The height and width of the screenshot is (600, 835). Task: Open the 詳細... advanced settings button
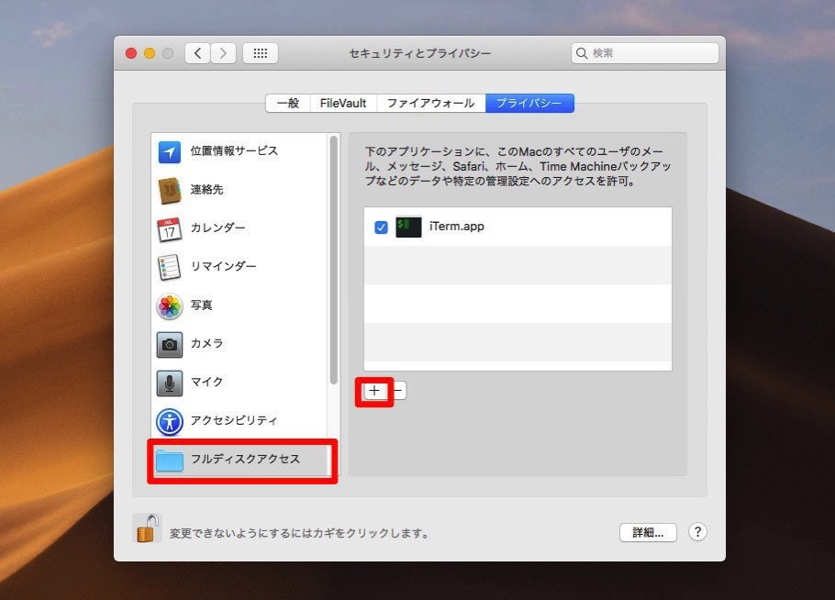(648, 532)
